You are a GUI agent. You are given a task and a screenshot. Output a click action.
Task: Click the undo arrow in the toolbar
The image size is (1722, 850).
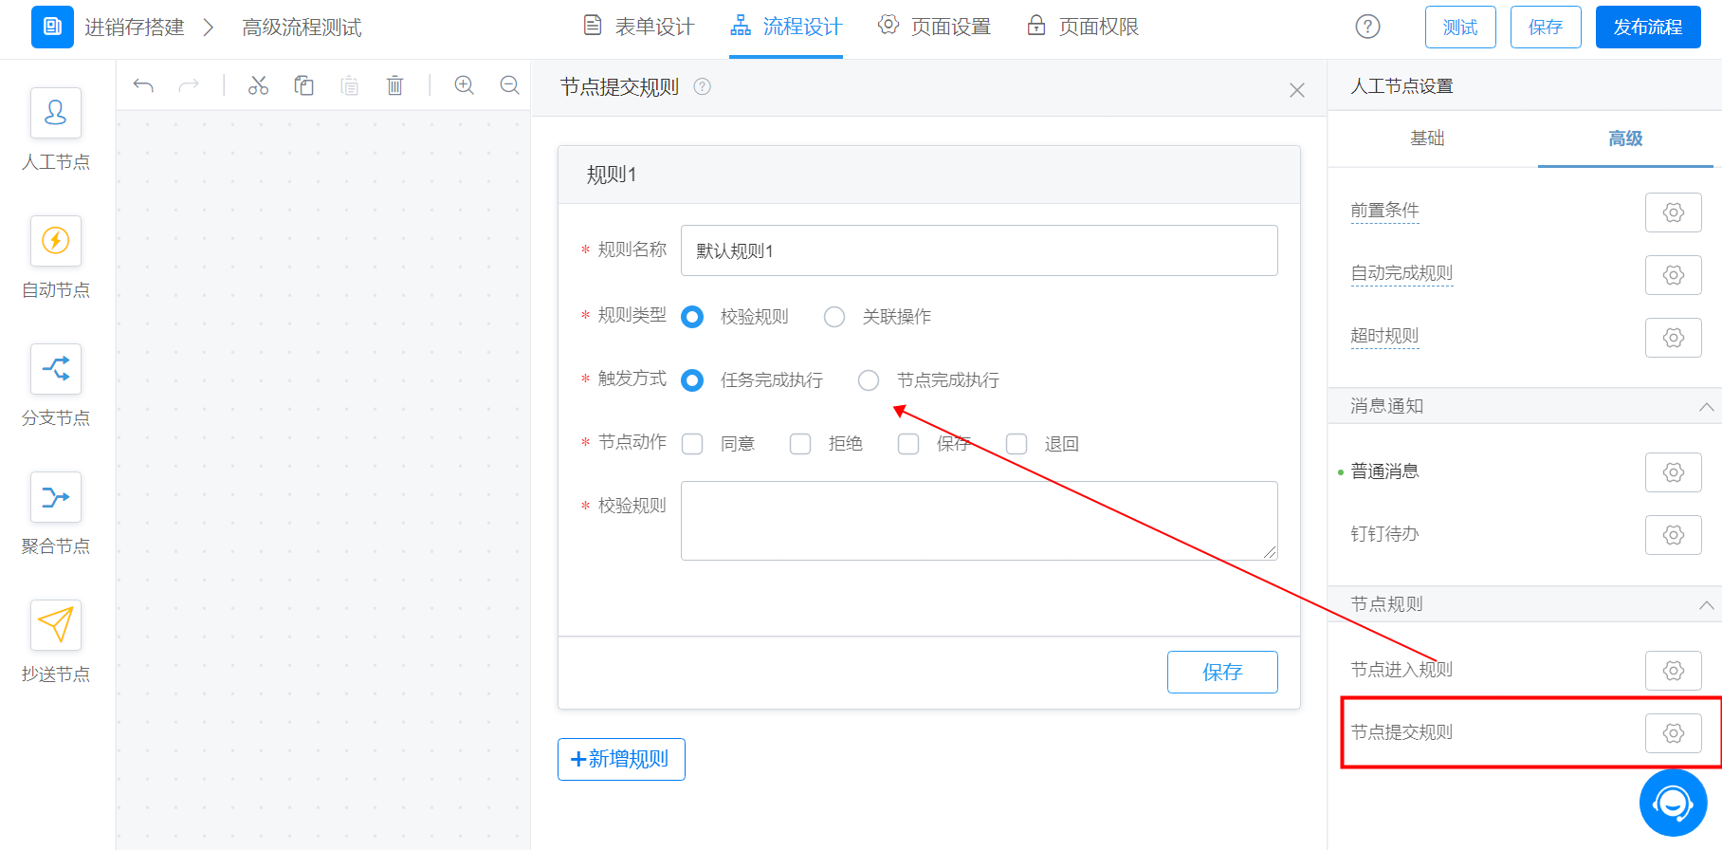coord(143,85)
